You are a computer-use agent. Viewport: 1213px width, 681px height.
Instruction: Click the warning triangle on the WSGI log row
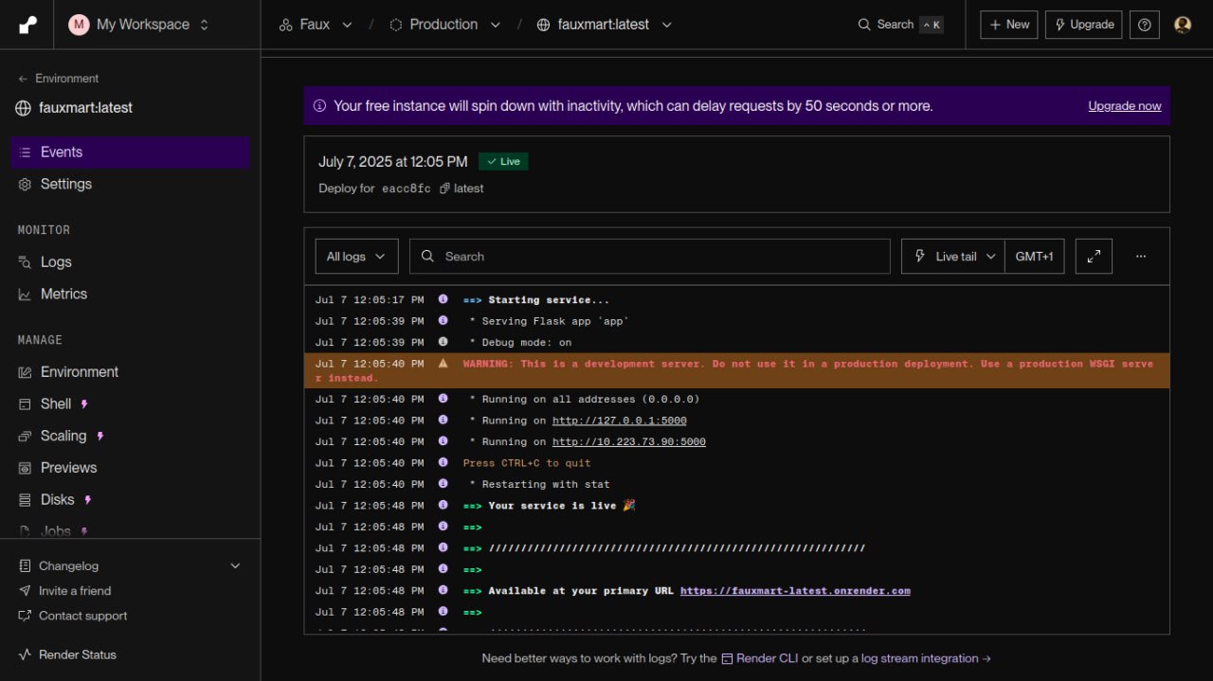(443, 364)
